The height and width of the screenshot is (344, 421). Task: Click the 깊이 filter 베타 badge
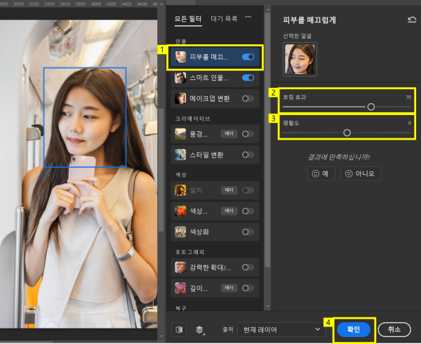[x=229, y=288]
